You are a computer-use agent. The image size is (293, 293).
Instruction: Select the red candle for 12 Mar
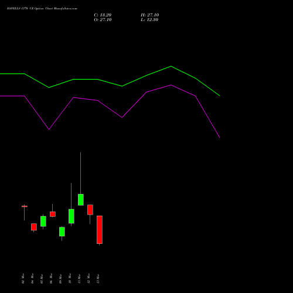tap(90, 210)
